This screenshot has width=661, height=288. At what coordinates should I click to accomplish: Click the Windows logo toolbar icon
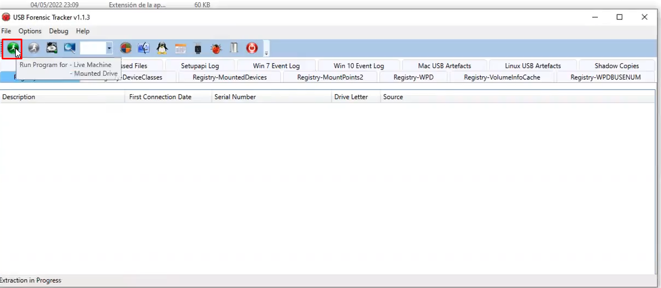[126, 48]
